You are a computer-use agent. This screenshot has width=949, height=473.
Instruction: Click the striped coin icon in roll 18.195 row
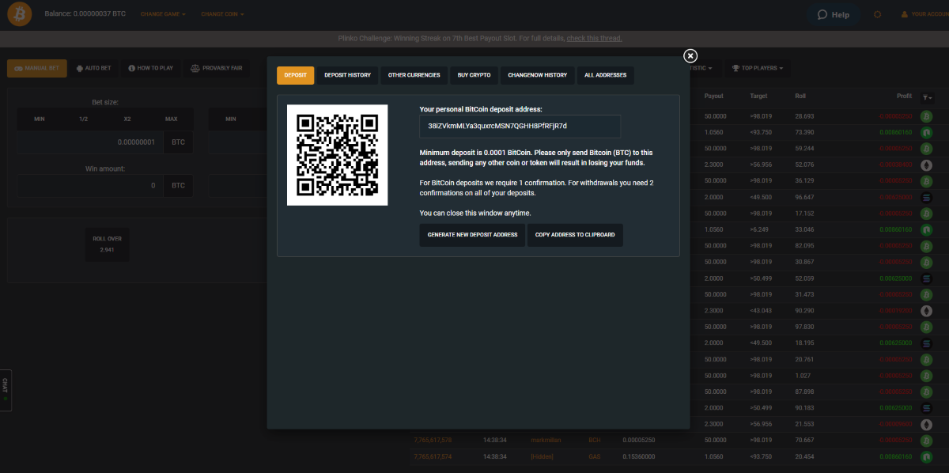[926, 343]
